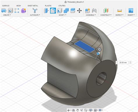The image size is (138, 112).
Task: Switch to the PLASTIC tab
Action: [x=48, y=6]
